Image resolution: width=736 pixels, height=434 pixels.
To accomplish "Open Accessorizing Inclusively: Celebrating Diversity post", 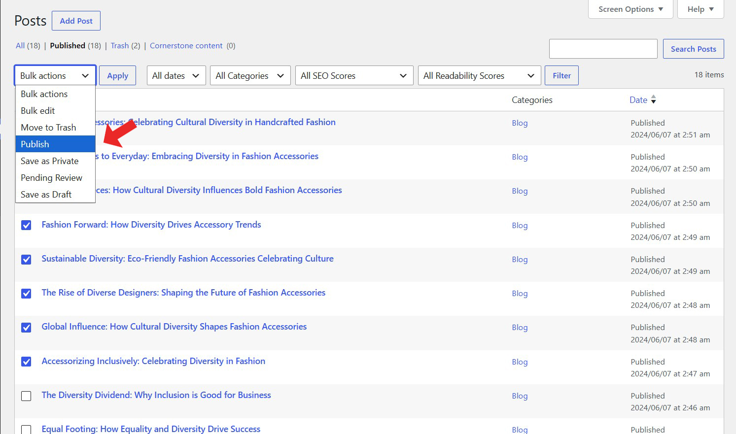I will 153,361.
